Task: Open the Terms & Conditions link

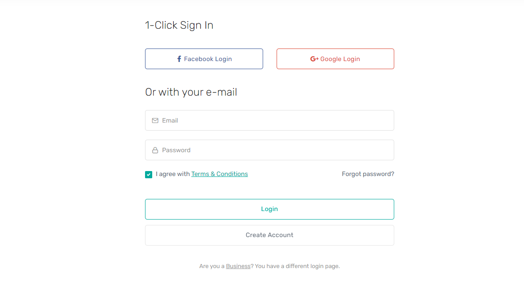Action: click(220, 174)
